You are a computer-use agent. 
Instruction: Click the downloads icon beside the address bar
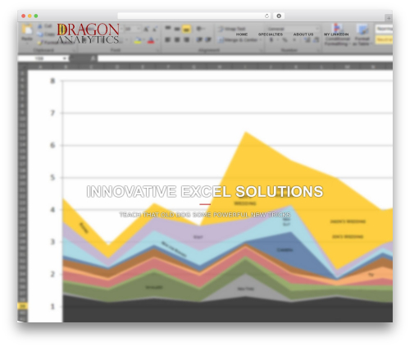(x=279, y=16)
